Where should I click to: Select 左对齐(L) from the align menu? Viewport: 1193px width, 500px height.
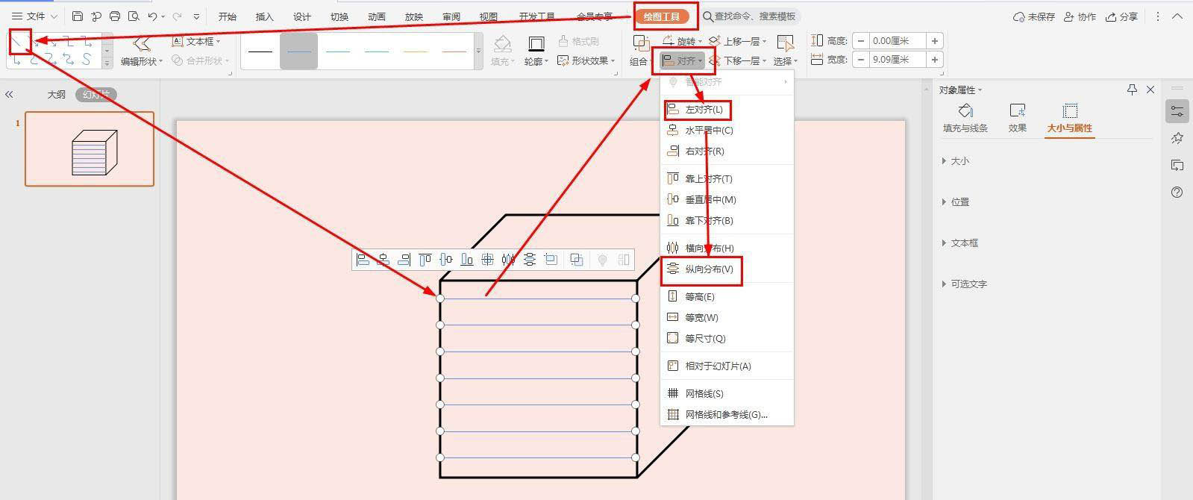click(x=727, y=110)
